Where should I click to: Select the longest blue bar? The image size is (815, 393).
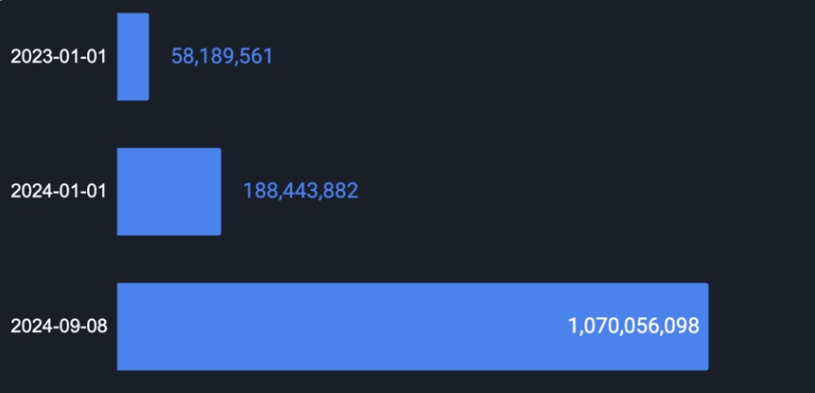pos(413,327)
